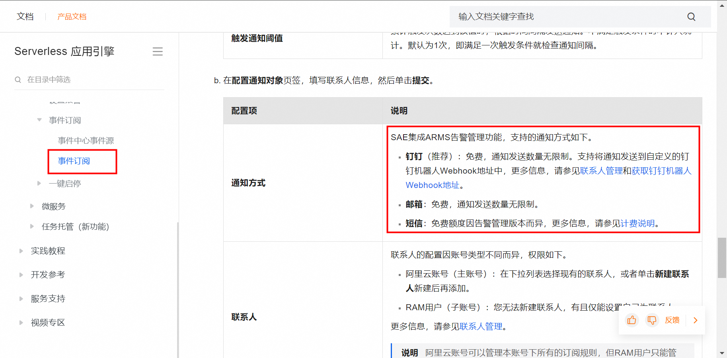Image resolution: width=727 pixels, height=358 pixels.
Task: Open the 获取钉钉机器人 Webhook地址 link
Action: point(661,171)
